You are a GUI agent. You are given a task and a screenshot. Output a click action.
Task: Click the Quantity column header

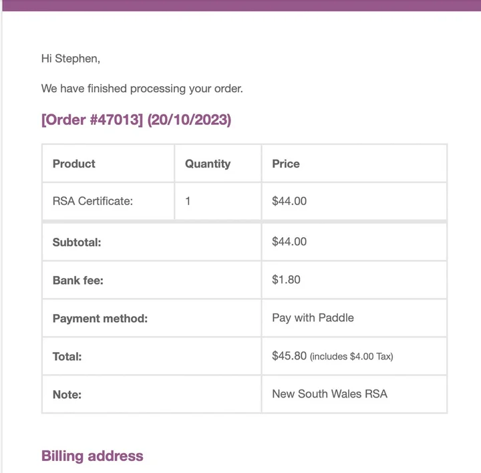tap(208, 164)
